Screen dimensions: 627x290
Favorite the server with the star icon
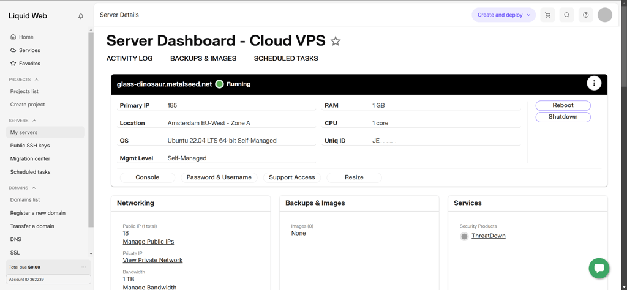[336, 41]
